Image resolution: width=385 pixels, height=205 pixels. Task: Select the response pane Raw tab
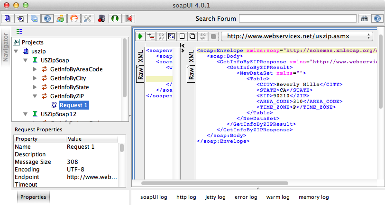(x=191, y=74)
